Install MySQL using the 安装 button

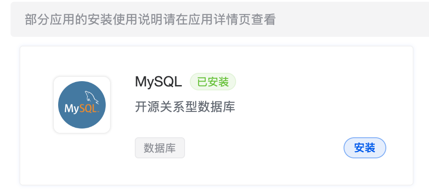[365, 148]
